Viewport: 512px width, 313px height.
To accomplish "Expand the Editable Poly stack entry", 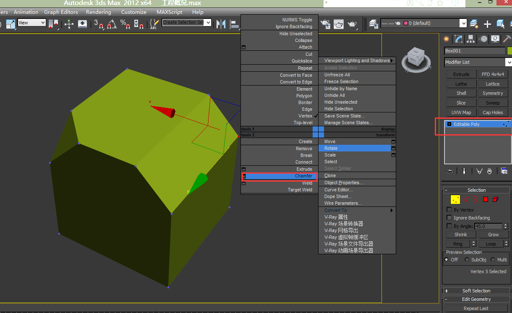I will [x=449, y=124].
